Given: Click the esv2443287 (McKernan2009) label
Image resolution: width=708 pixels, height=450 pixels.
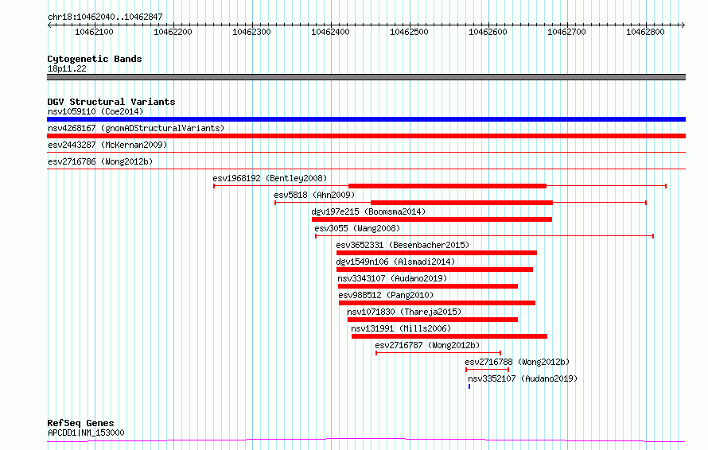Looking at the screenshot, I should [107, 145].
